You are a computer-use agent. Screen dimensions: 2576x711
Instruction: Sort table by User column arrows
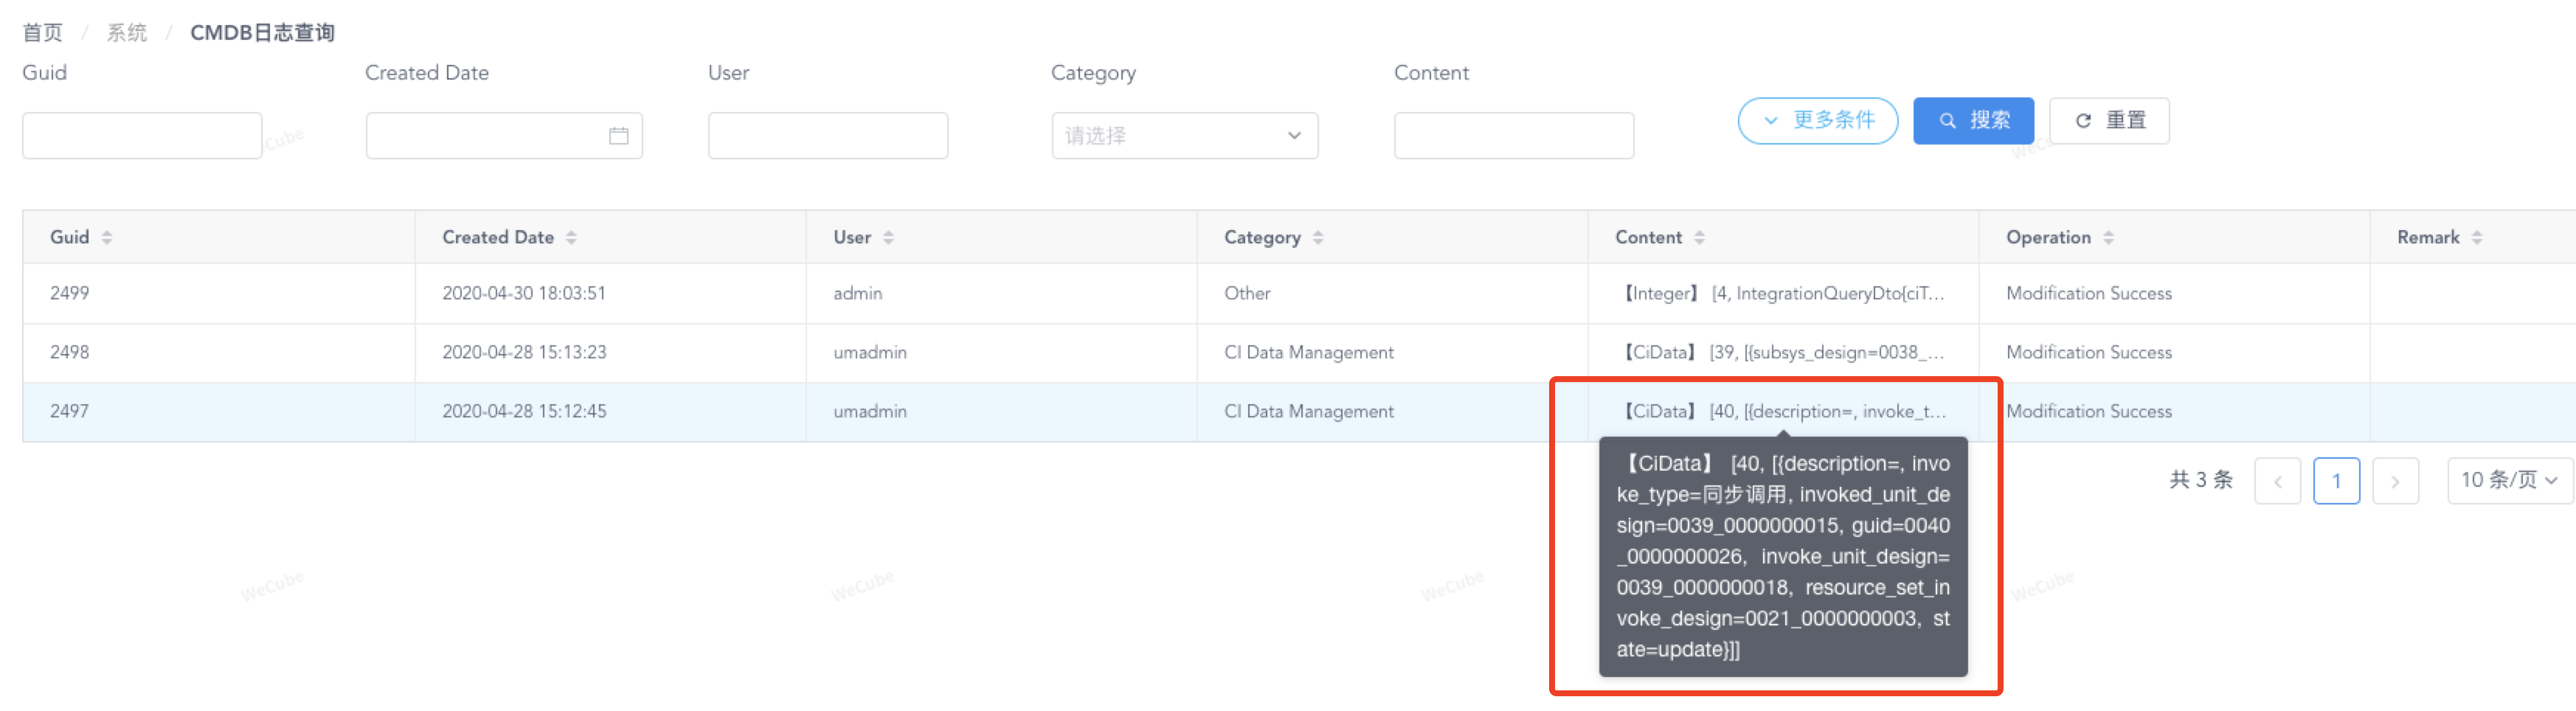(x=888, y=238)
